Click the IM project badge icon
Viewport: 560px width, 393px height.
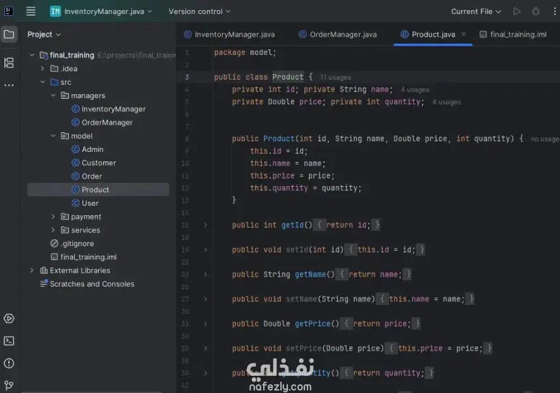(x=55, y=11)
